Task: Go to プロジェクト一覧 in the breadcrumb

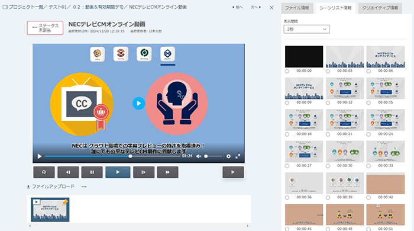Action: [26, 7]
